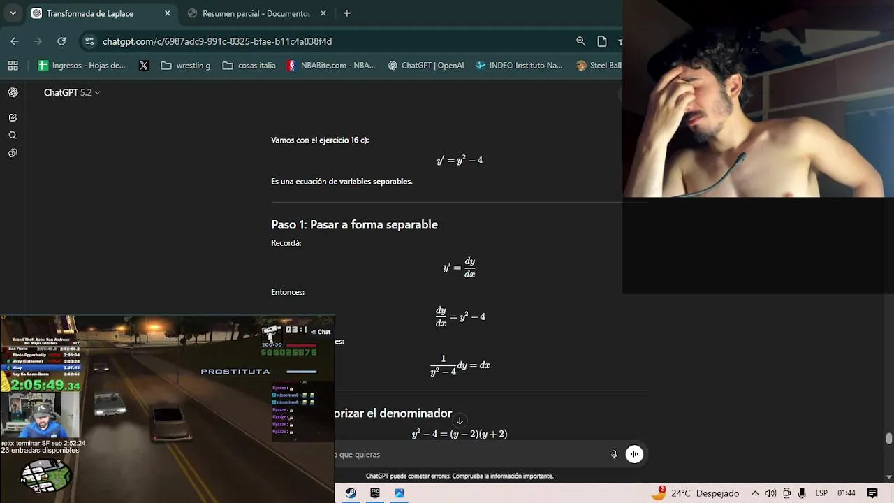The image size is (894, 503).
Task: Click the page vertical scrollbar thumb
Action: [888, 439]
